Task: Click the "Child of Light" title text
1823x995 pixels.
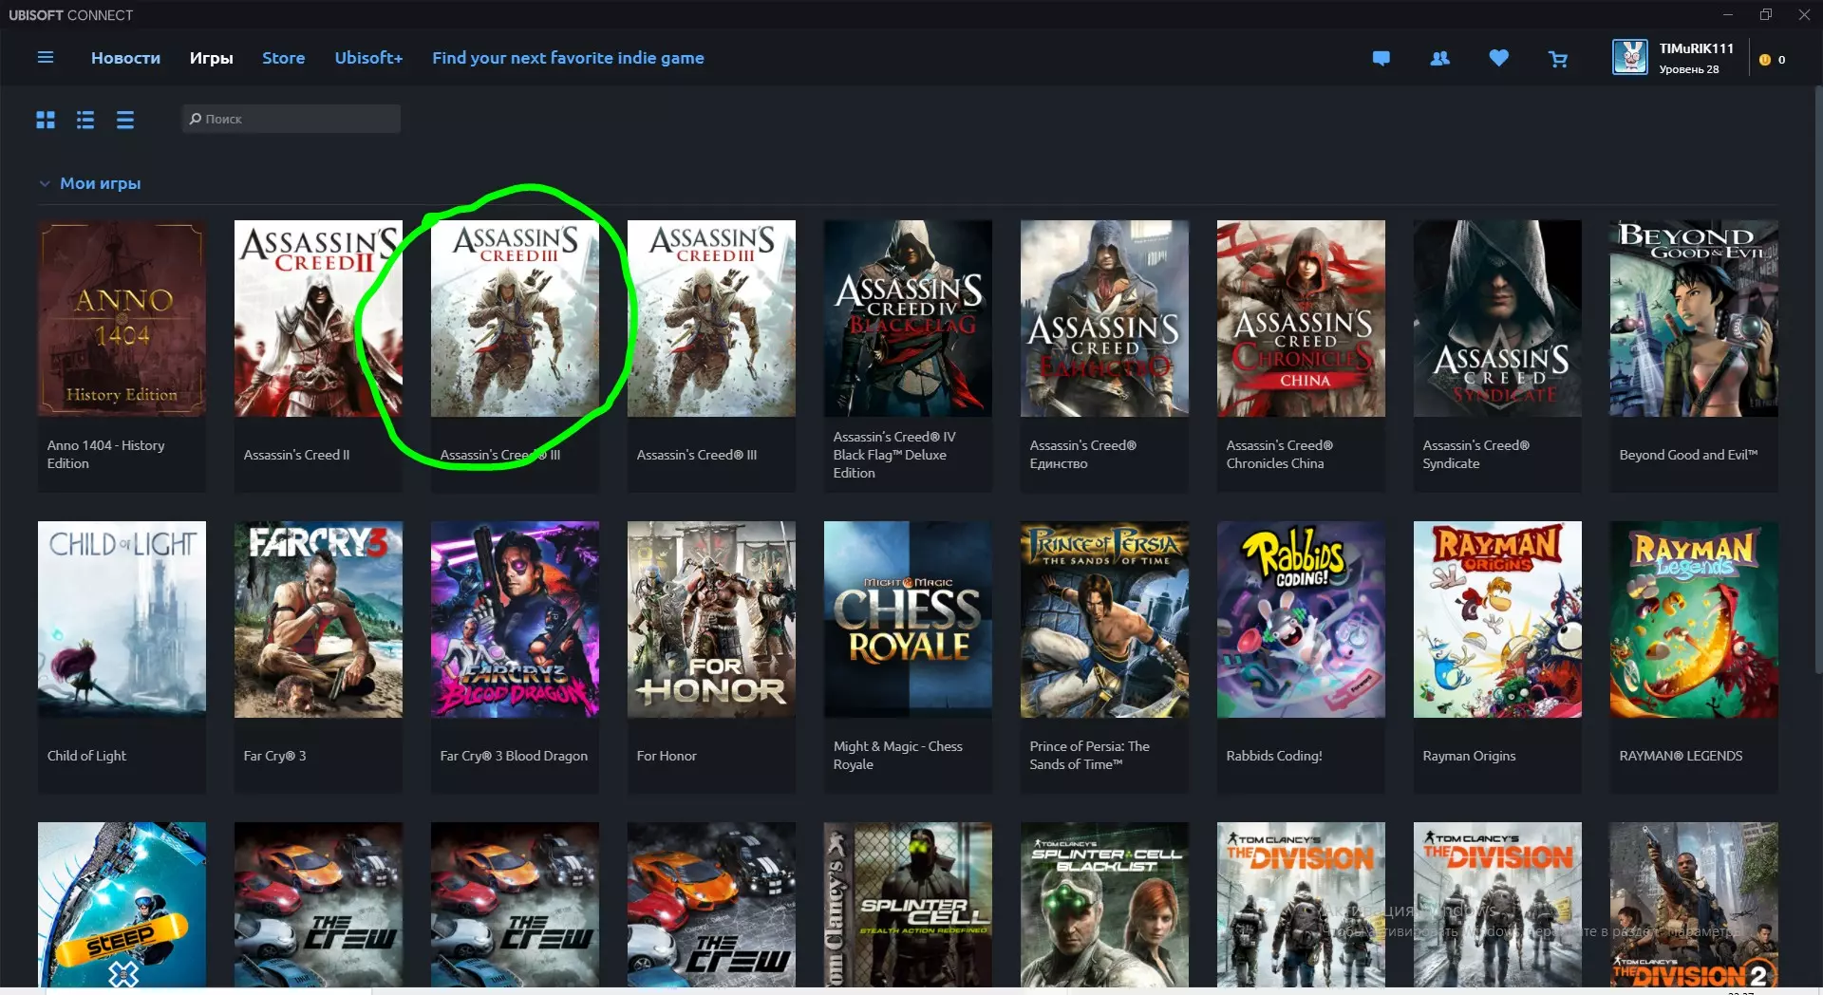Action: (x=86, y=756)
